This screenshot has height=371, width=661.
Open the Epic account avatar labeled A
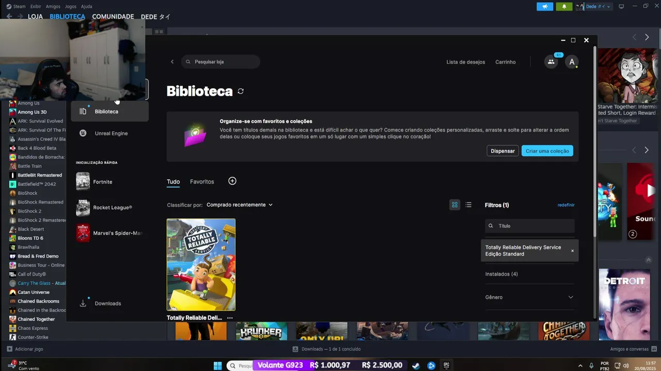point(572,62)
